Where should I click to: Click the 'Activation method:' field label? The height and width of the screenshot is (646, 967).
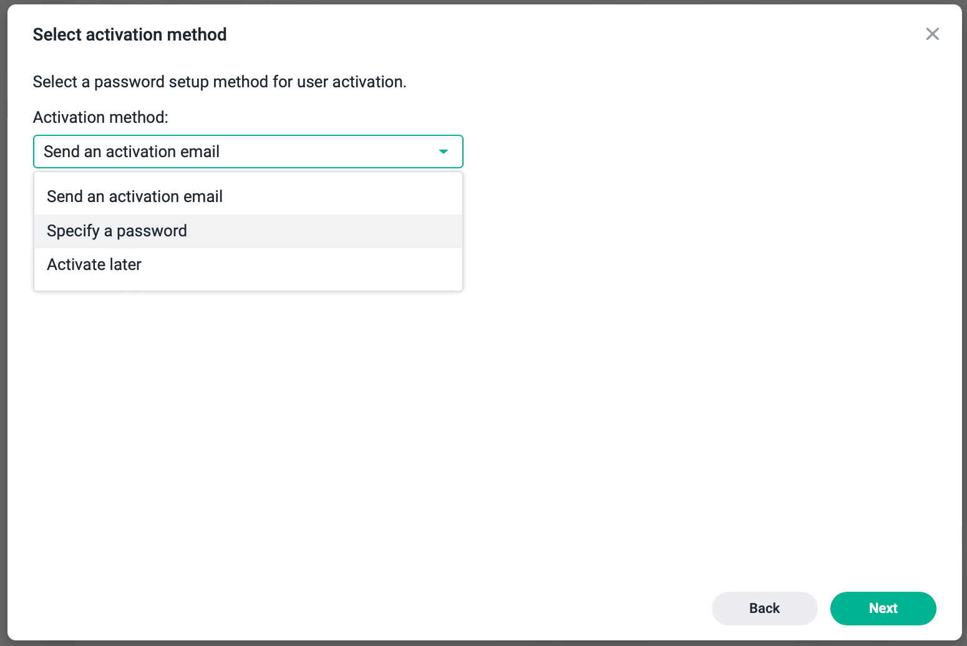[x=100, y=117]
